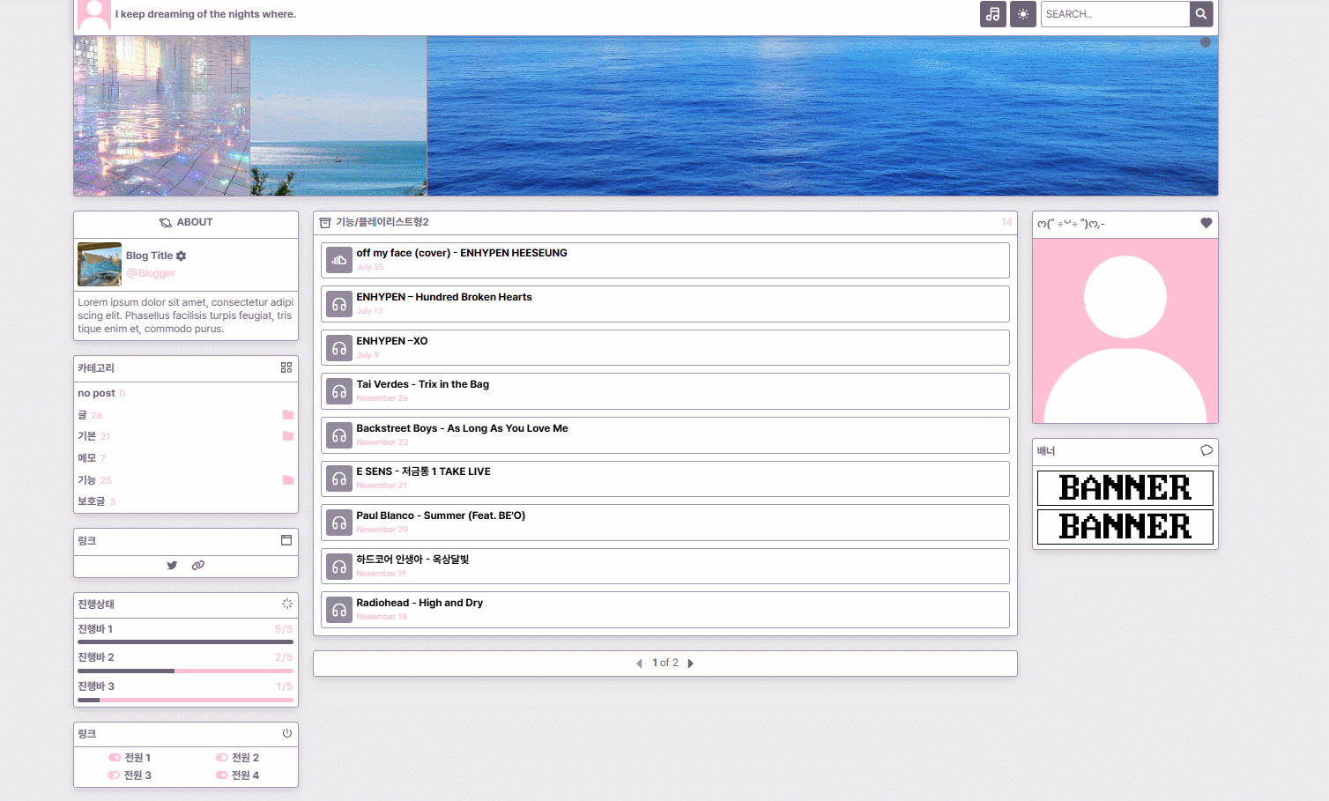1329x801 pixels.
Task: Go to previous page arrow
Action: click(x=639, y=664)
